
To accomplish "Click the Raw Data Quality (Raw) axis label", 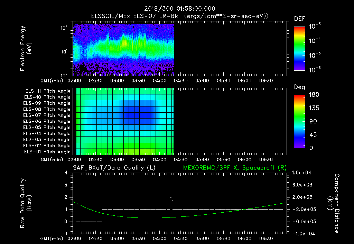I will point(26,203).
